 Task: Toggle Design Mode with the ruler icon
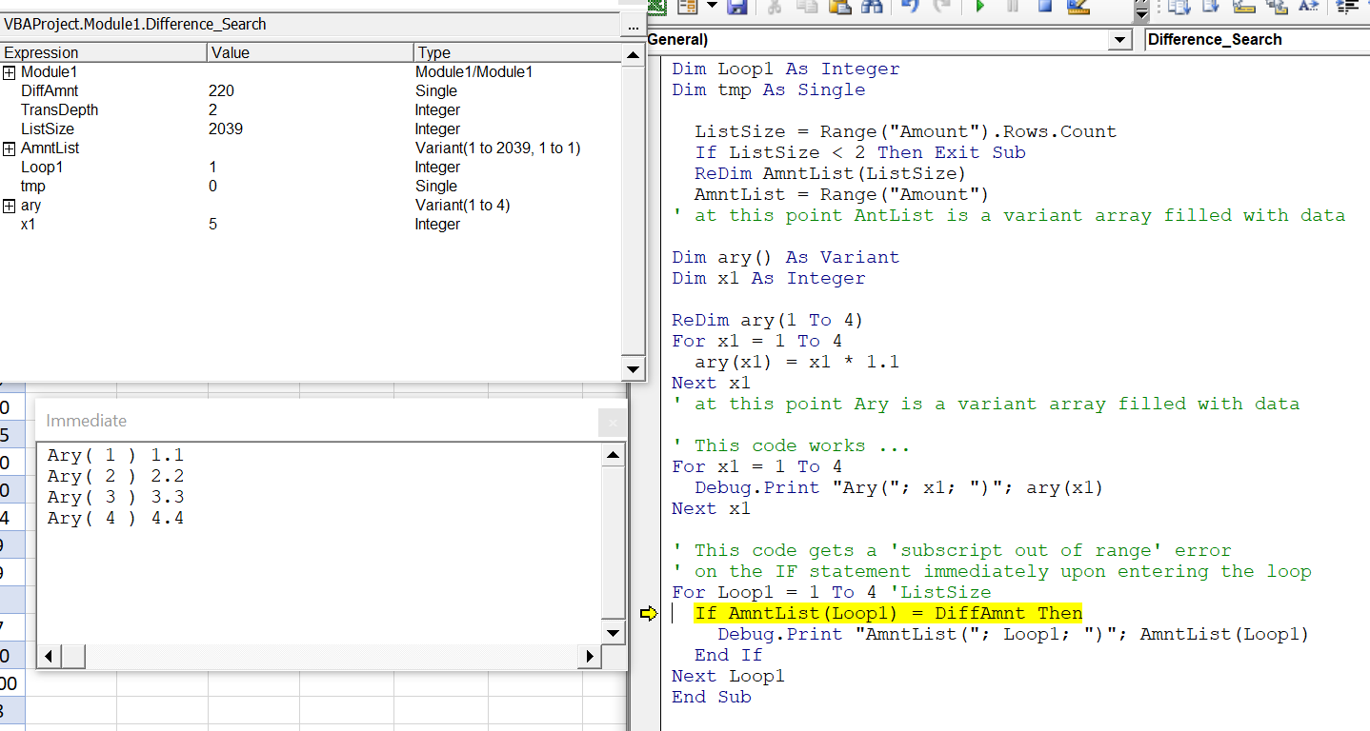(x=1078, y=6)
